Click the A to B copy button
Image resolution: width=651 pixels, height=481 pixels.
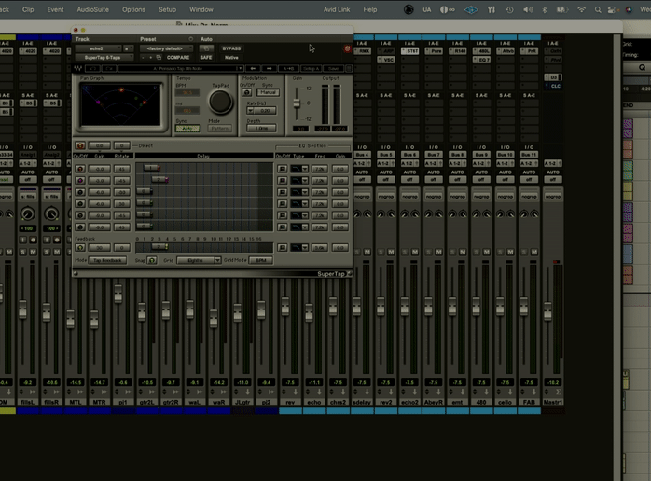[x=288, y=68]
